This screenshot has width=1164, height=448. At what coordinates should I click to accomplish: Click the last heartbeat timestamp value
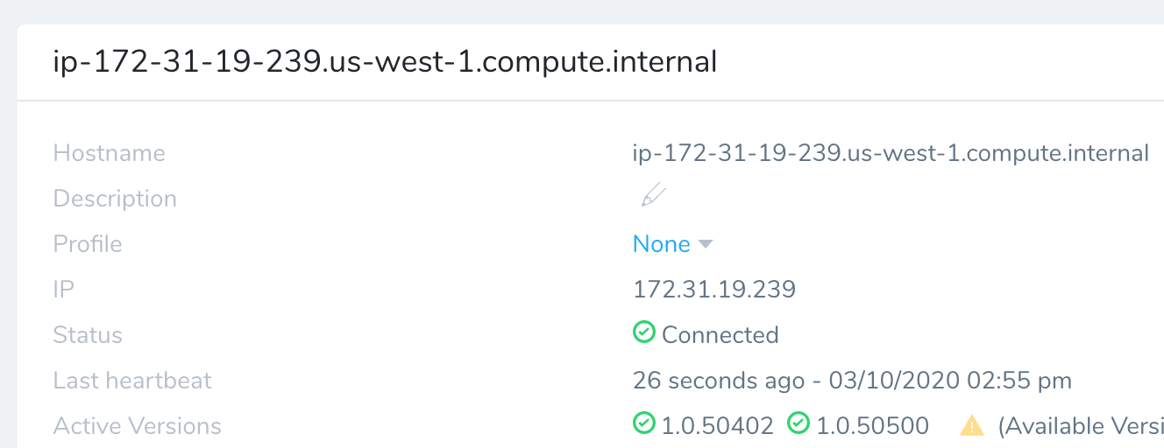[x=852, y=381]
